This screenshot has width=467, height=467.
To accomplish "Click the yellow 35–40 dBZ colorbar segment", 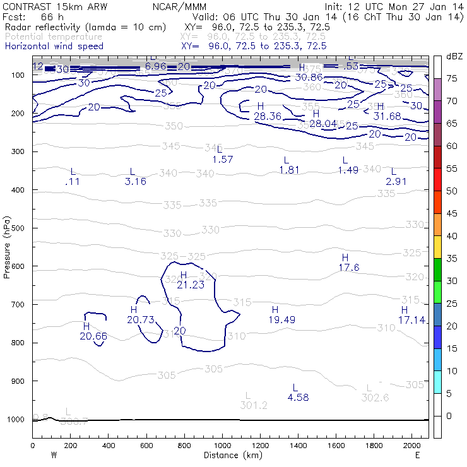I will click(x=437, y=247).
